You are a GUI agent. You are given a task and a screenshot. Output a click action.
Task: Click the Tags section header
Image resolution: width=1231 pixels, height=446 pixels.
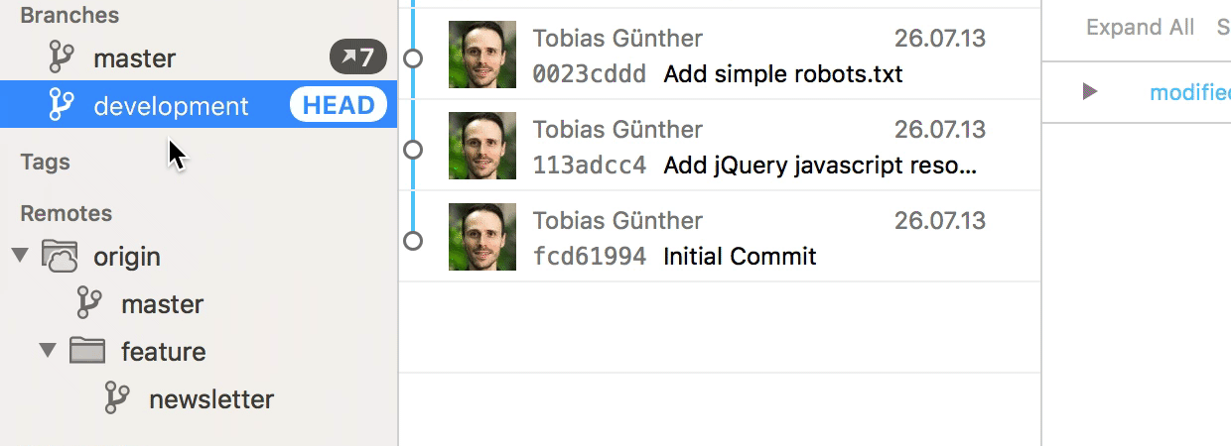(x=46, y=162)
